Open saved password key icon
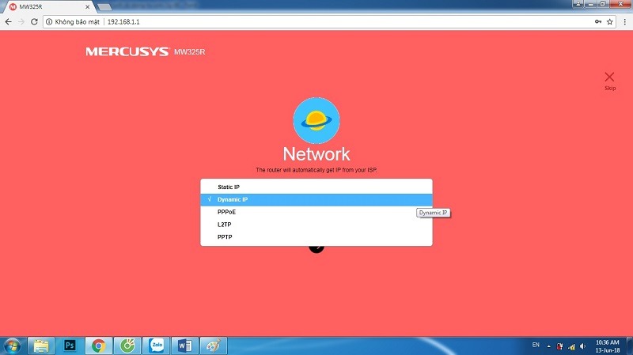Image resolution: width=633 pixels, height=355 pixels. [598, 22]
